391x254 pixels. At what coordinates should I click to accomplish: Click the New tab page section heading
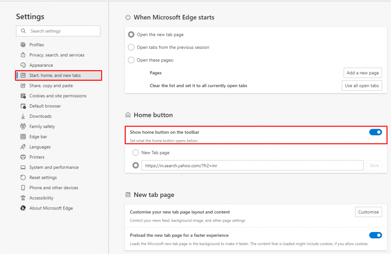pyautogui.click(x=154, y=195)
